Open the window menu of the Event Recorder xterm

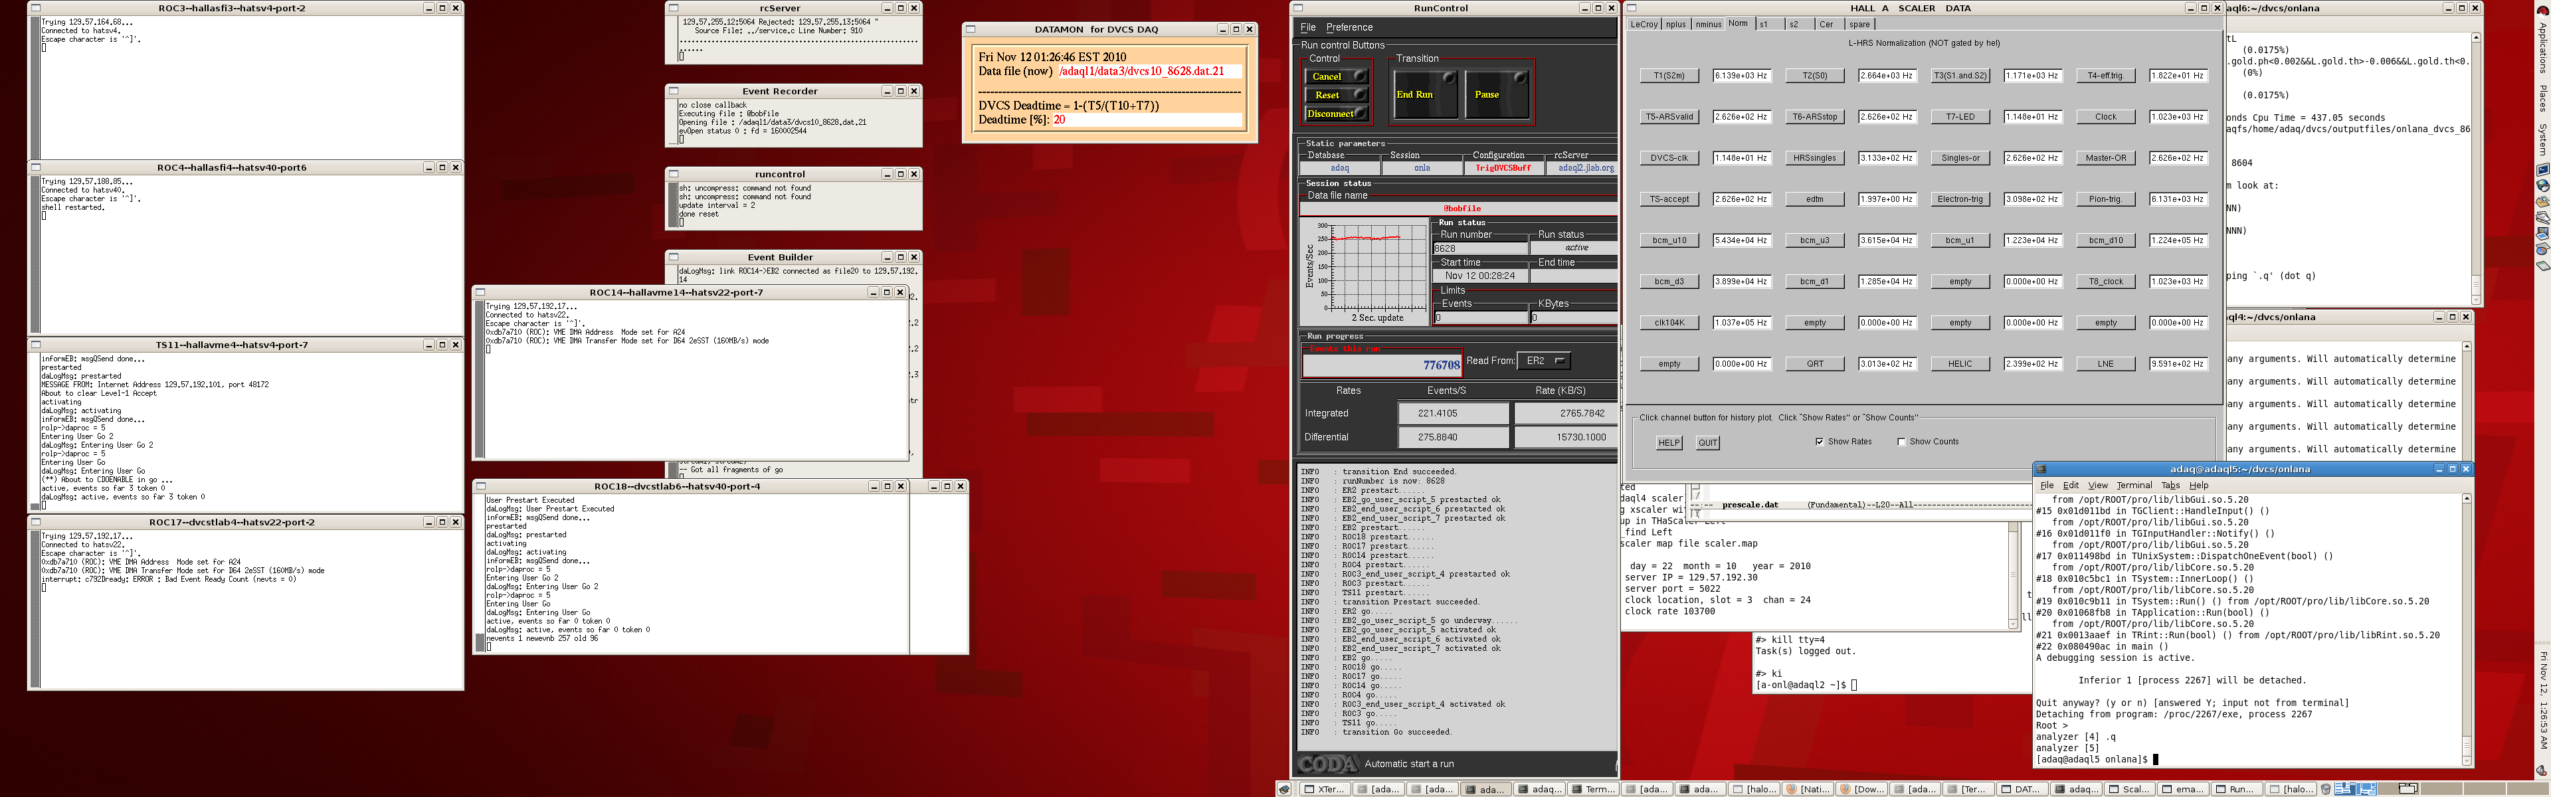pyautogui.click(x=674, y=91)
